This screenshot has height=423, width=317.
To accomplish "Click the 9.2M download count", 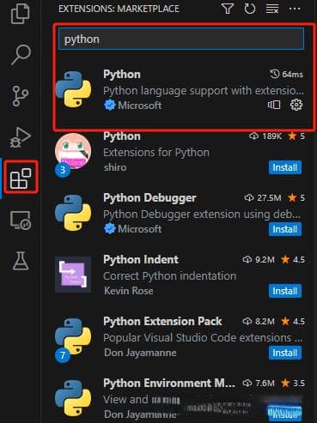I will 259,260.
